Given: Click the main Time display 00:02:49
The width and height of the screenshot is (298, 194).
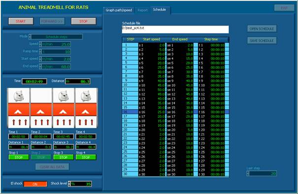Looking at the screenshot, I should (34, 82).
